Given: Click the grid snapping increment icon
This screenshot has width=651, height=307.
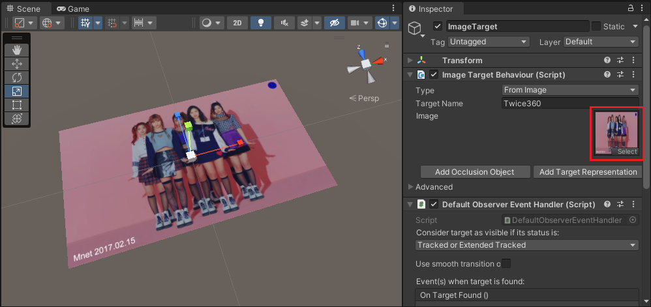Looking at the screenshot, I should tap(112, 23).
